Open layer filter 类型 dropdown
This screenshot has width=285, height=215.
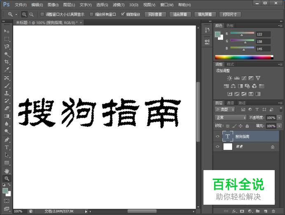click(224, 110)
